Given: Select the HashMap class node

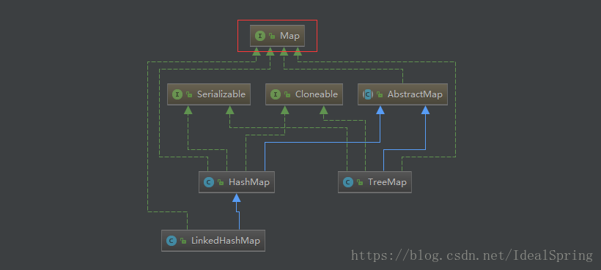Looking at the screenshot, I should [237, 182].
